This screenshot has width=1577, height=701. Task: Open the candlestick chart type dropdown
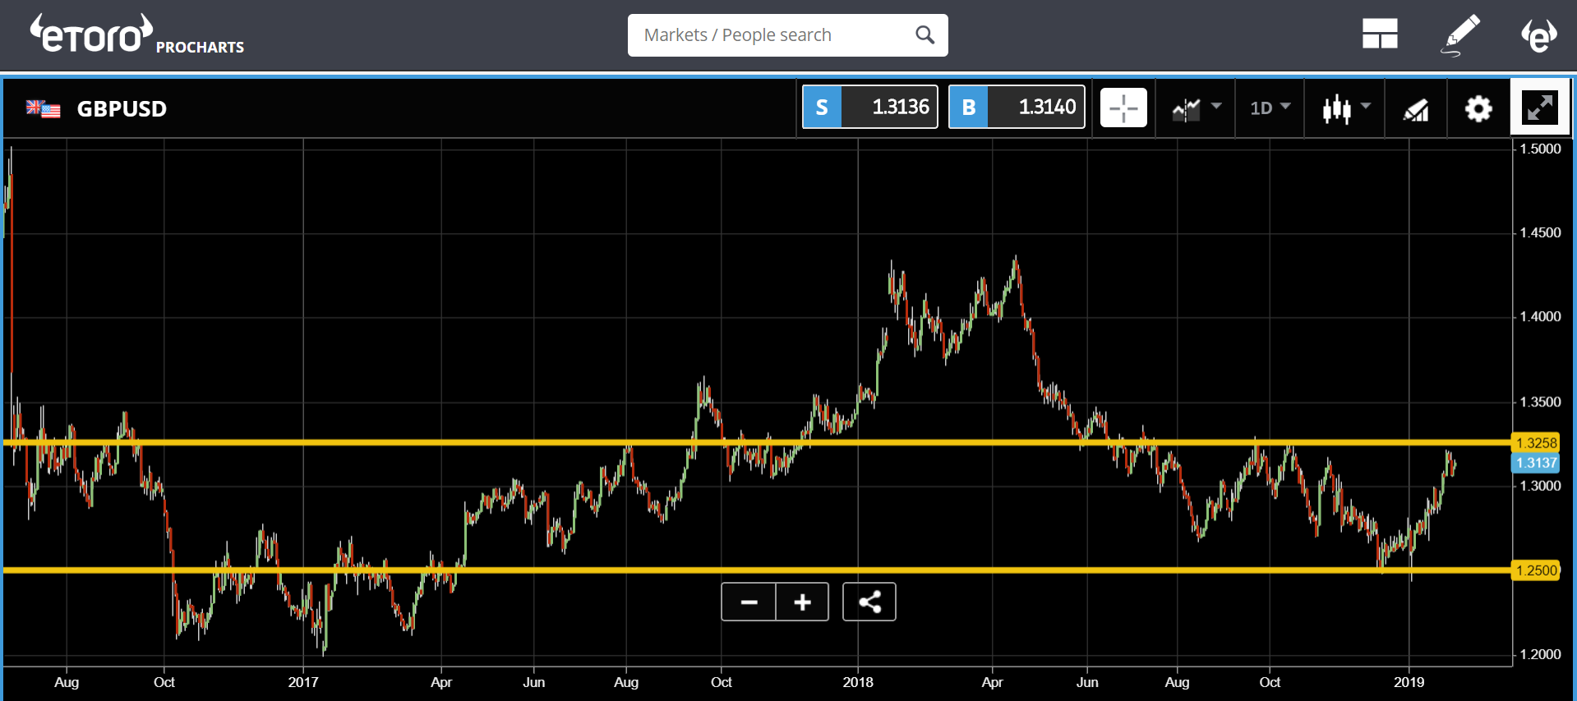click(1345, 108)
